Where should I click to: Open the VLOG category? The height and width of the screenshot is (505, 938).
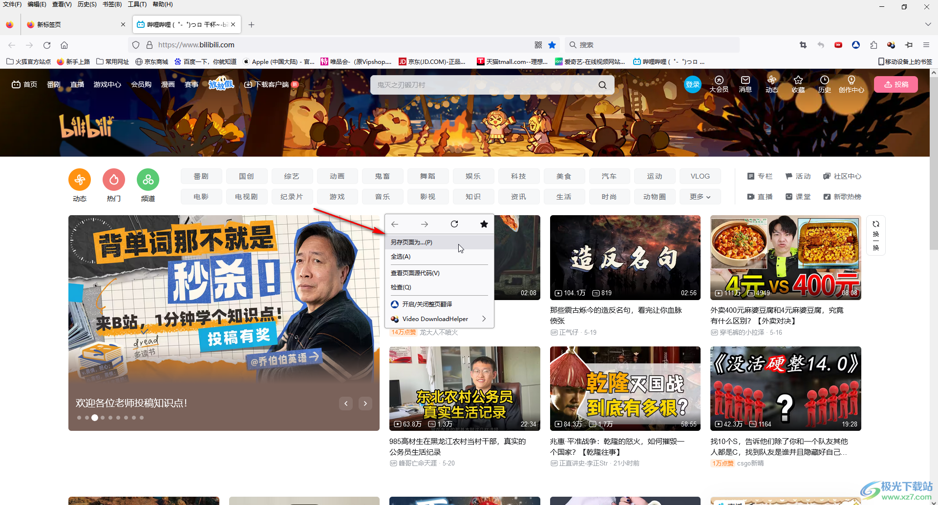[x=700, y=176]
